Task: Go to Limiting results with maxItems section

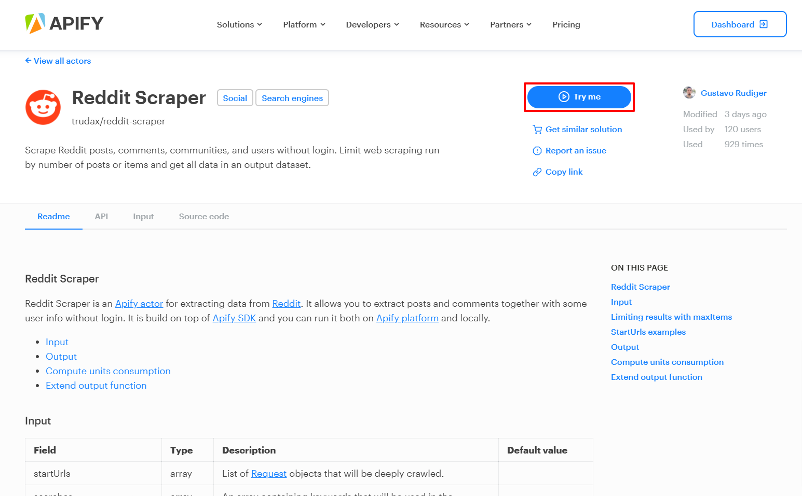Action: (x=671, y=317)
